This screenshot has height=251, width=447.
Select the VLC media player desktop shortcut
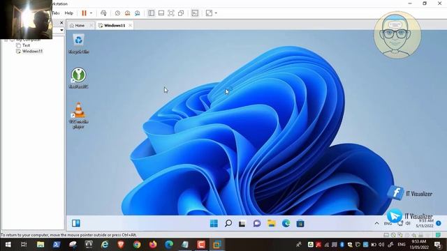(78, 115)
